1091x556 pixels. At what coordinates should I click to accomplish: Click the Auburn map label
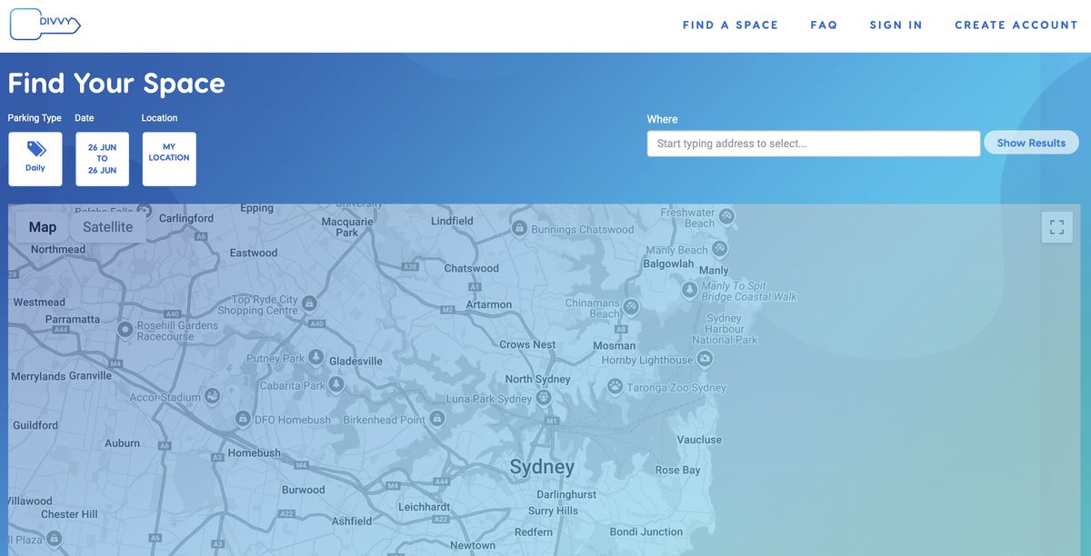click(122, 443)
